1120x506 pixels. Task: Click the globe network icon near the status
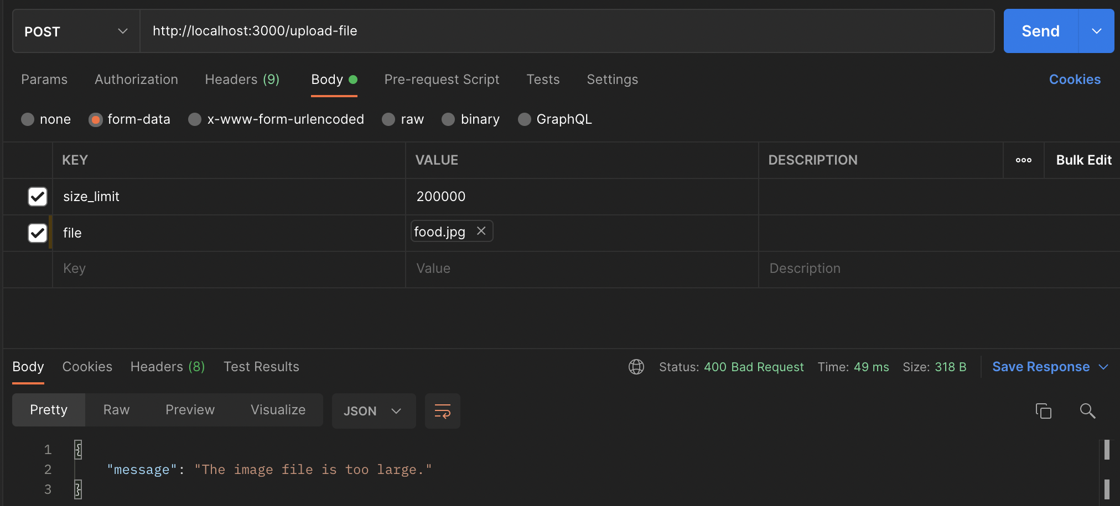coord(636,366)
